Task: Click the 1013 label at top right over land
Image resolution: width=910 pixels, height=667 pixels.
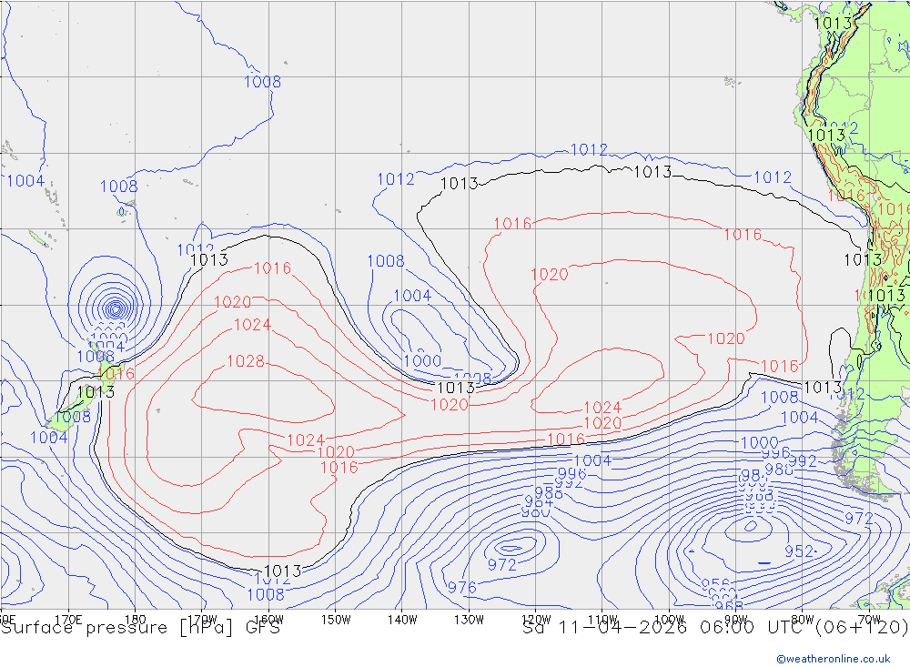Action: click(x=833, y=24)
